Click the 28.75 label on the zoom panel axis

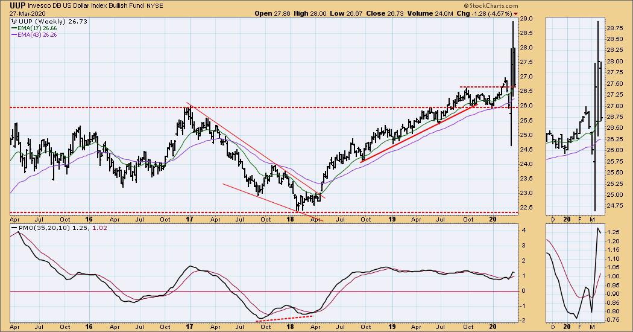[x=614, y=28]
